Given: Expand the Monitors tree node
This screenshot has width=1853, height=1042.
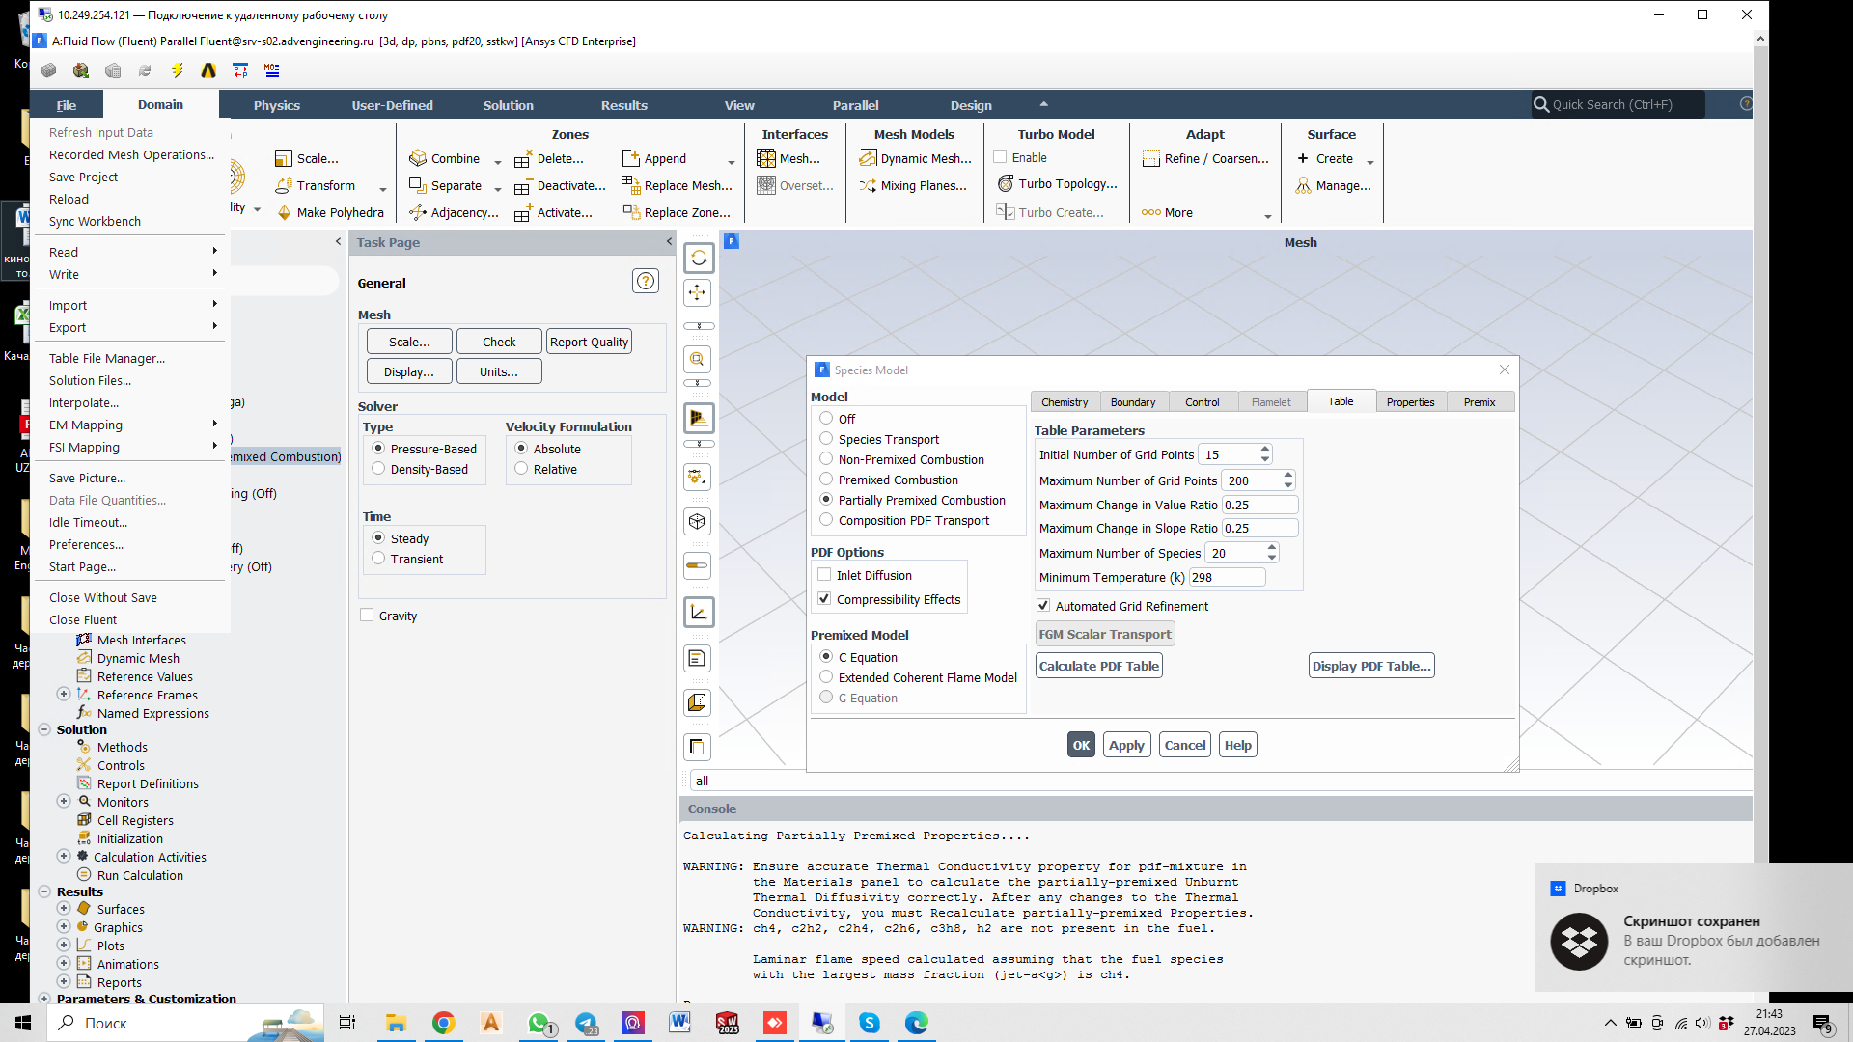Looking at the screenshot, I should pyautogui.click(x=64, y=801).
